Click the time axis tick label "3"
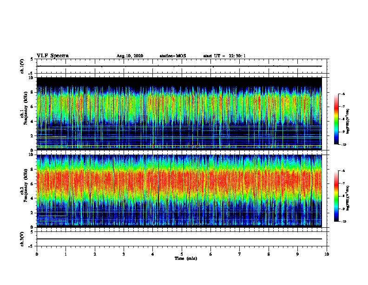368x285 pixels. click(124, 254)
